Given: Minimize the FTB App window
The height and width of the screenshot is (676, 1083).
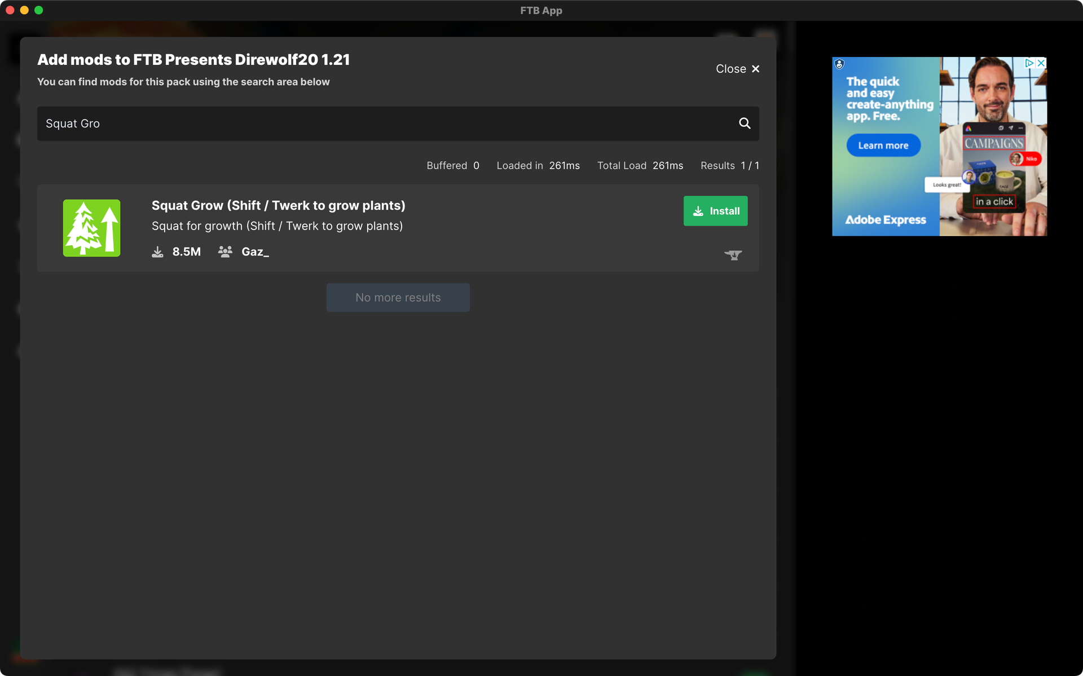Looking at the screenshot, I should [x=24, y=10].
